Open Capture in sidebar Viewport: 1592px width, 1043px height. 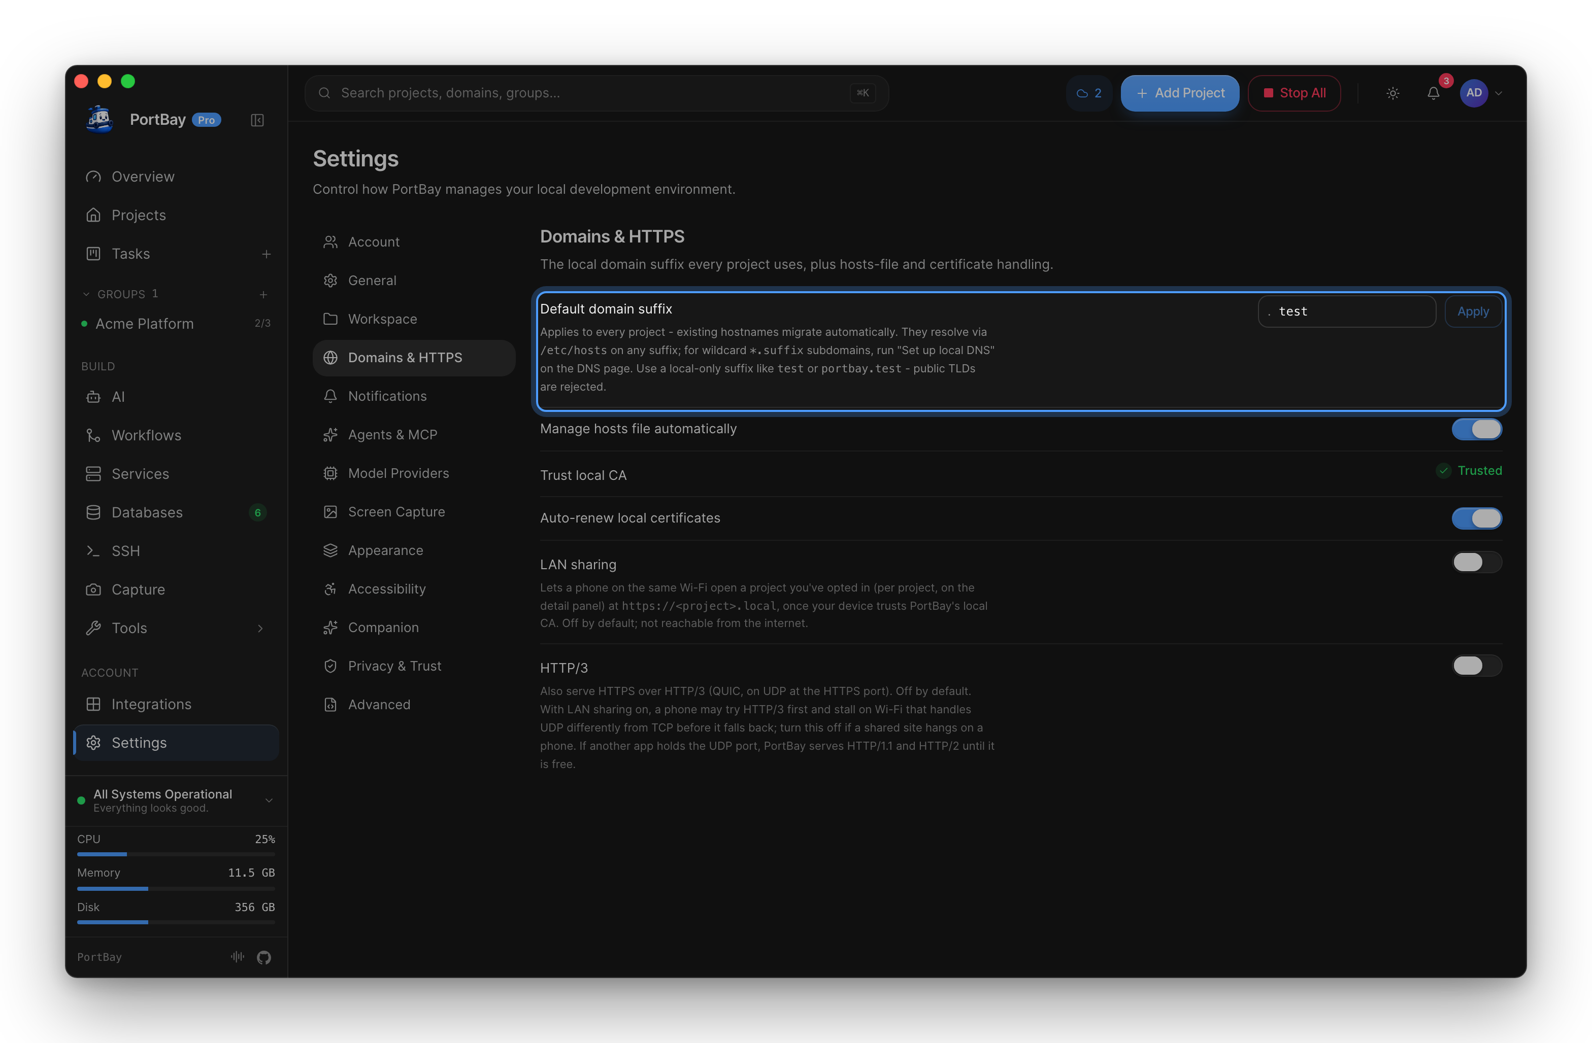click(176, 589)
